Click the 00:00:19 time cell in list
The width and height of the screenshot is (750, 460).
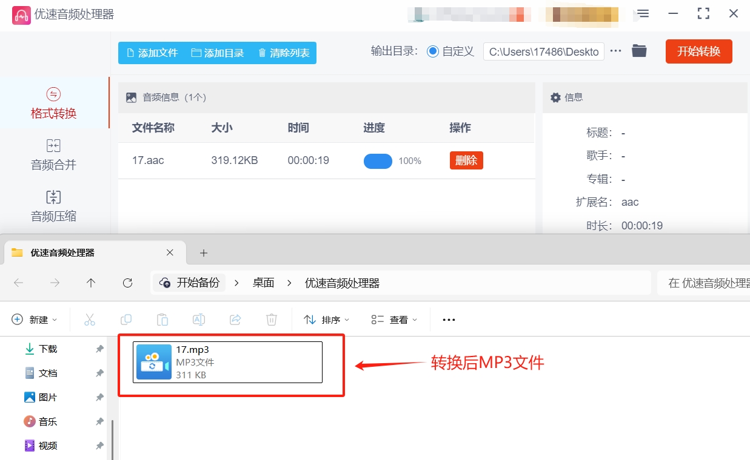tap(309, 160)
